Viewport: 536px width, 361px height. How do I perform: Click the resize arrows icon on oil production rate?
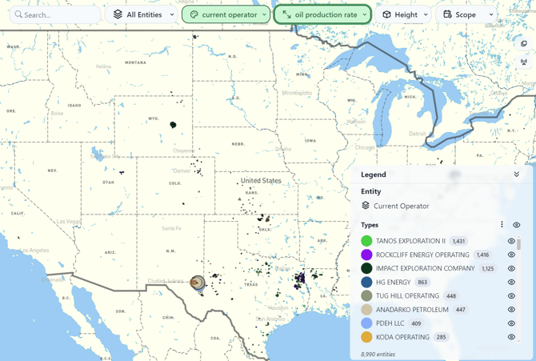pyautogui.click(x=286, y=14)
